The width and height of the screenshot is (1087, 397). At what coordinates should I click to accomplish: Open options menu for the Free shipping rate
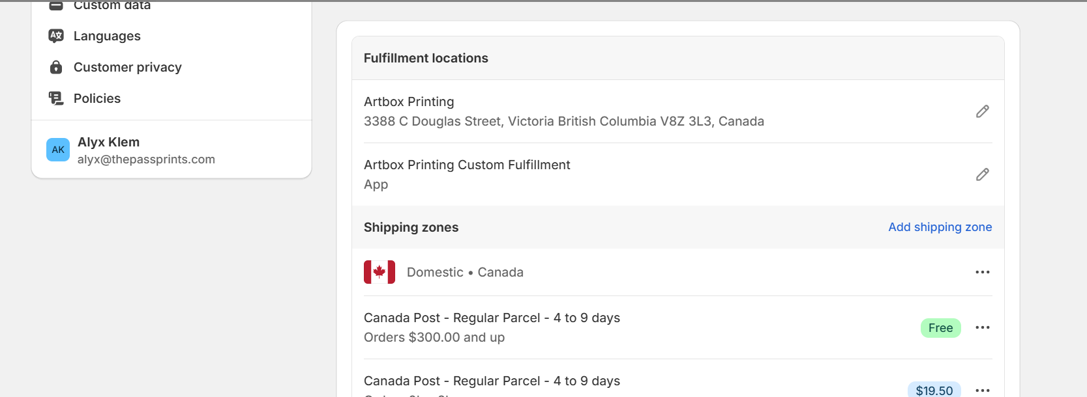pyautogui.click(x=982, y=327)
